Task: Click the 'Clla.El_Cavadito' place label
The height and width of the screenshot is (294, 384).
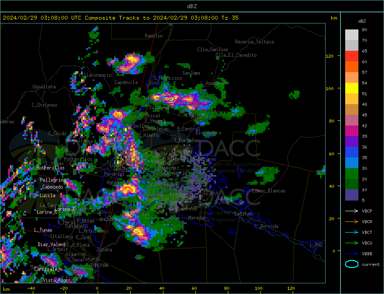Action: (236, 55)
